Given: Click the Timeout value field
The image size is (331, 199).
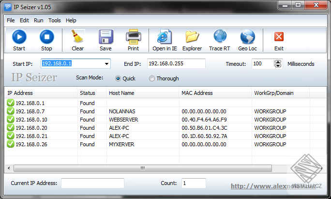Looking at the screenshot, I should point(263,63).
